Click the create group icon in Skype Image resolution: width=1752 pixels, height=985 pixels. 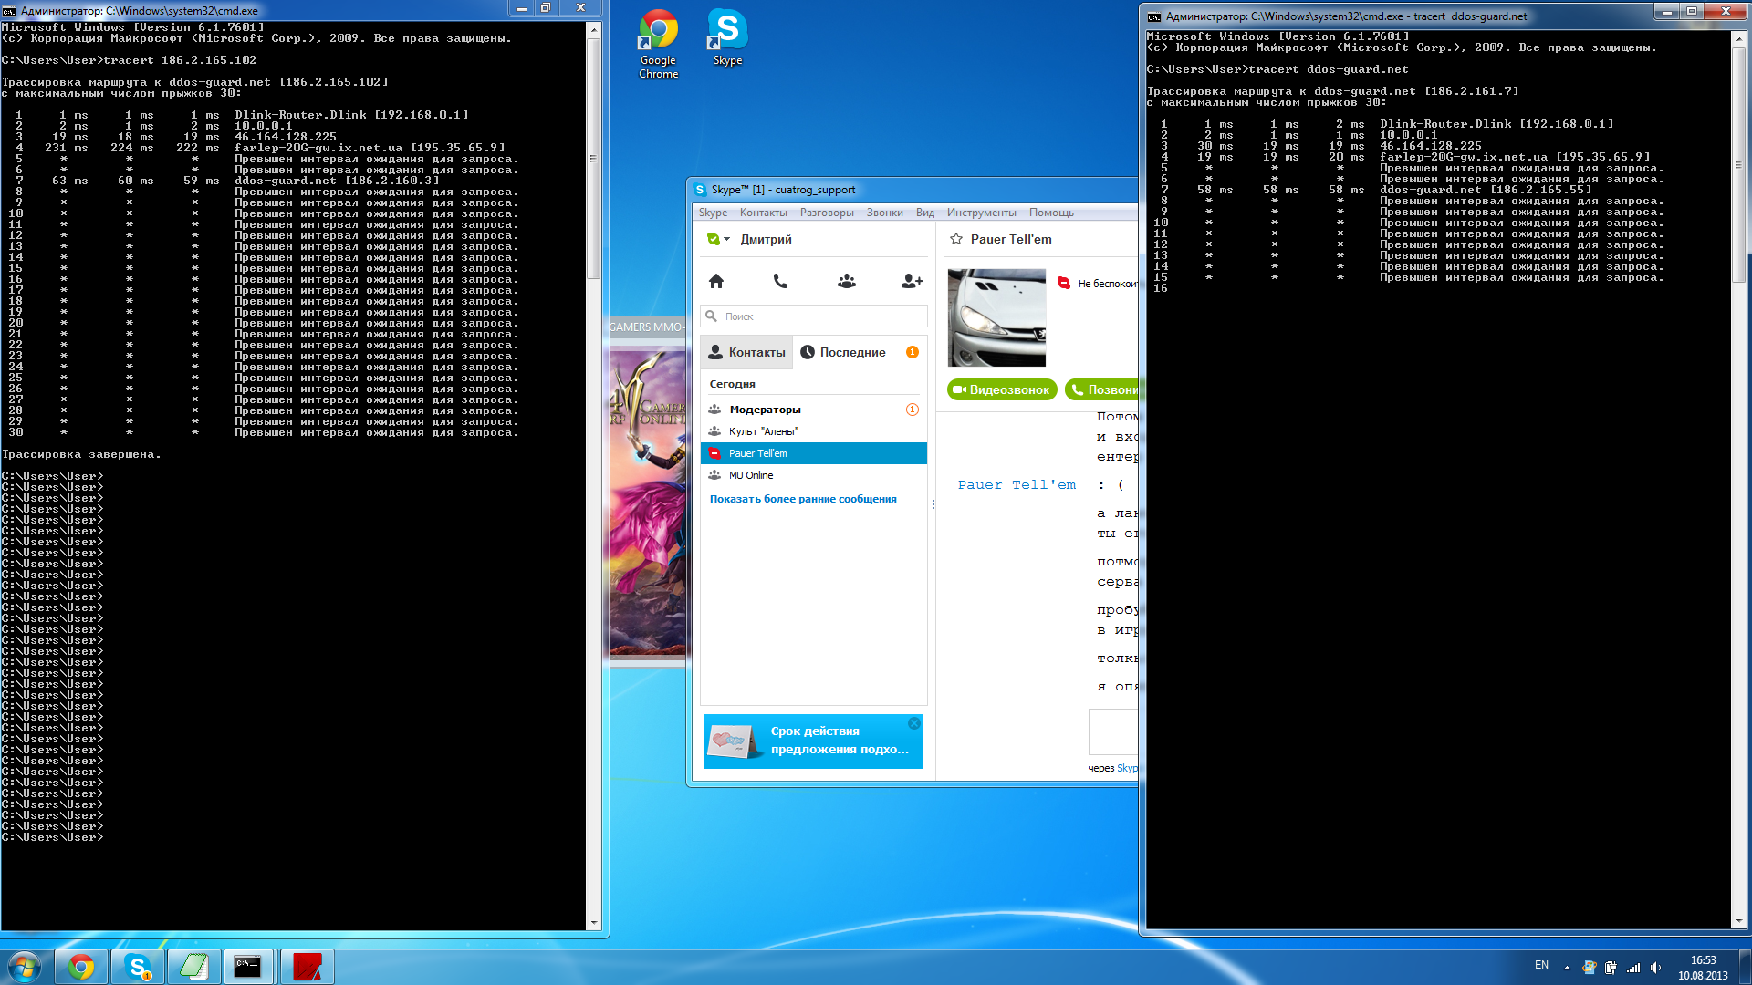click(x=847, y=281)
